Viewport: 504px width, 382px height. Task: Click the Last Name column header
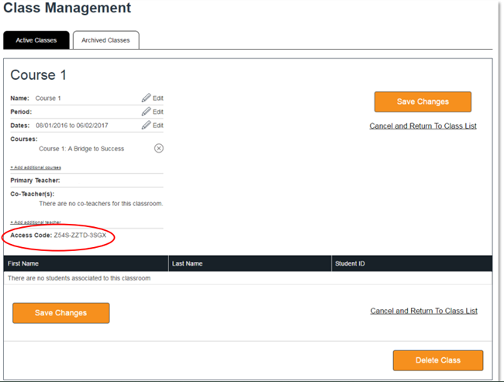187,263
